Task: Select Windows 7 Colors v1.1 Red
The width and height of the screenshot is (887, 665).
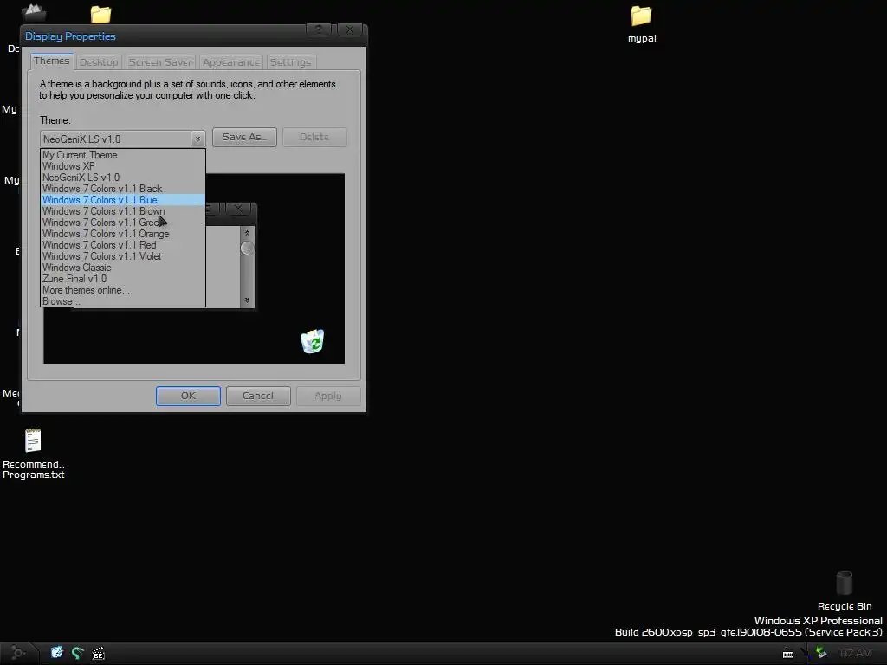Action: 123,245
